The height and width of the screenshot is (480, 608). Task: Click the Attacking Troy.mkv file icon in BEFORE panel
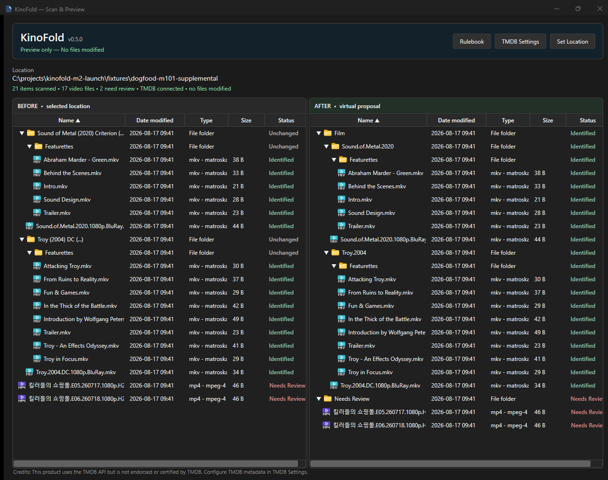click(x=37, y=266)
